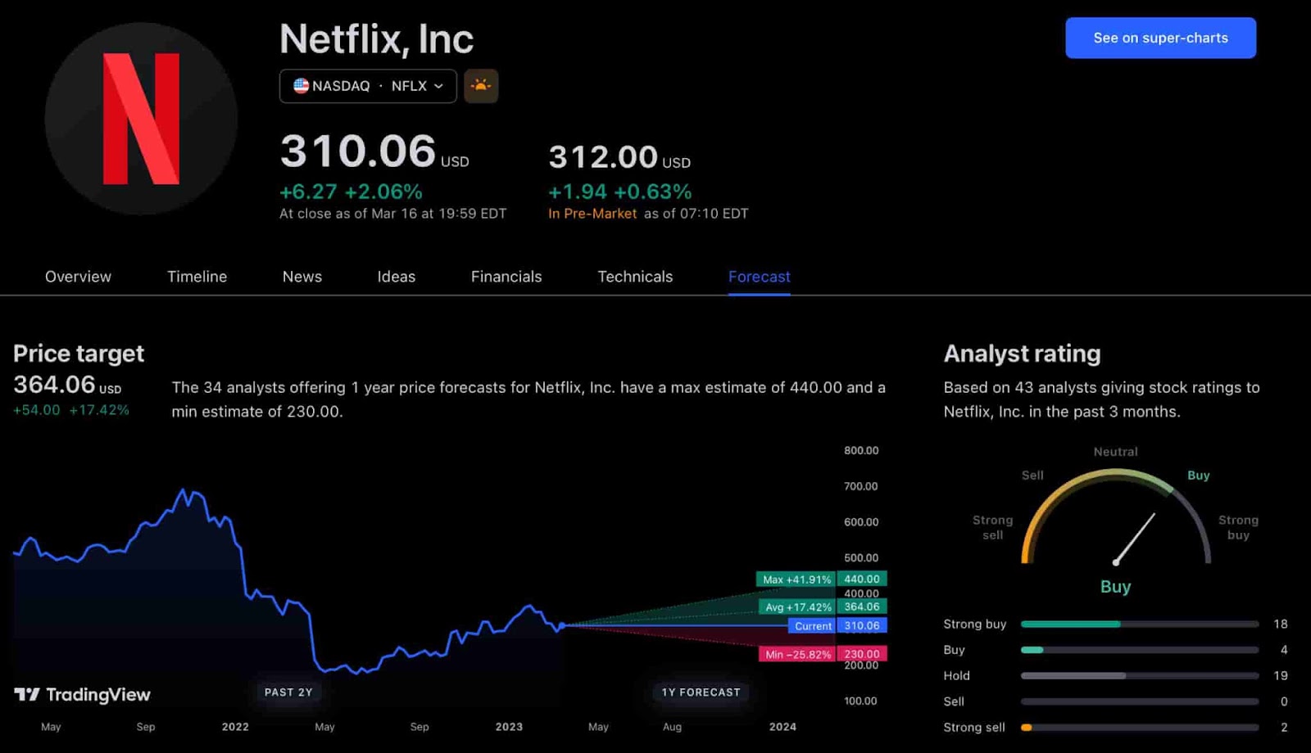The height and width of the screenshot is (753, 1311).
Task: Open the Financials tab
Action: tap(506, 277)
